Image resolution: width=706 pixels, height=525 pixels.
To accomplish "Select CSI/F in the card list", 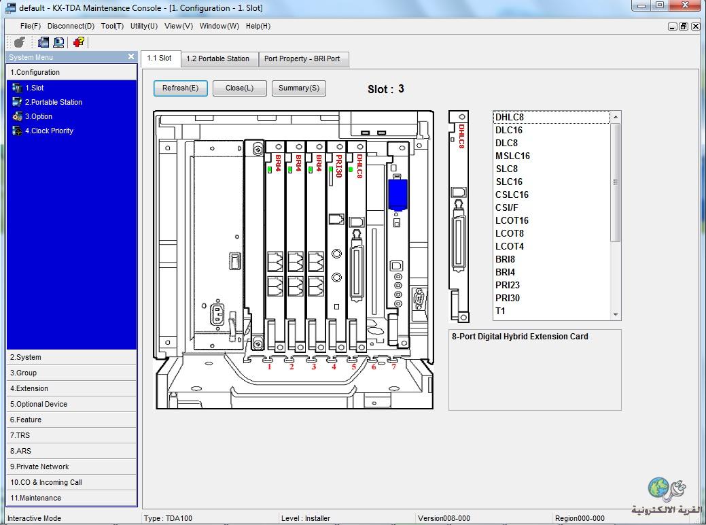I will 551,207.
